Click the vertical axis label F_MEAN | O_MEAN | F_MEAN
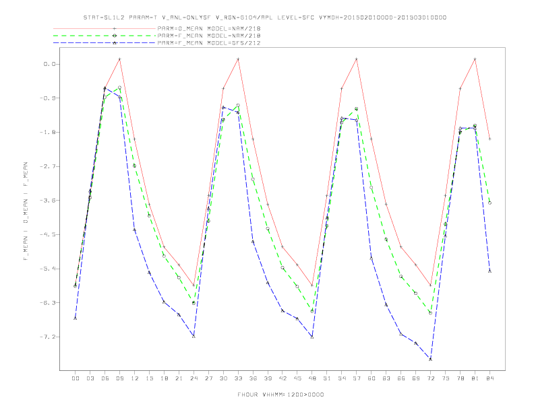Viewport: 534px width, 412px height. [26, 211]
